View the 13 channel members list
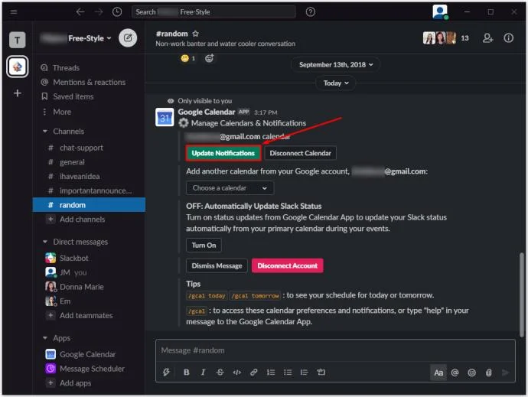 point(446,38)
